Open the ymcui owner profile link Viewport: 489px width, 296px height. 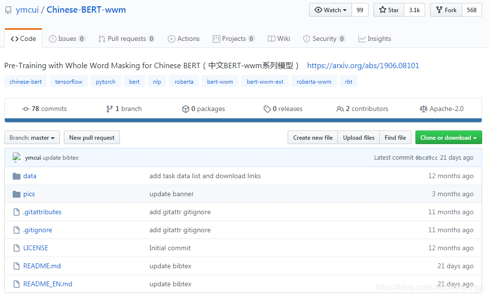[27, 10]
